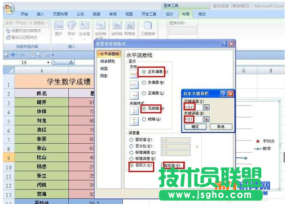The height and width of the screenshot is (204, 287).
Task: Select 阴影 in dialog sidebar
Action: point(104,76)
